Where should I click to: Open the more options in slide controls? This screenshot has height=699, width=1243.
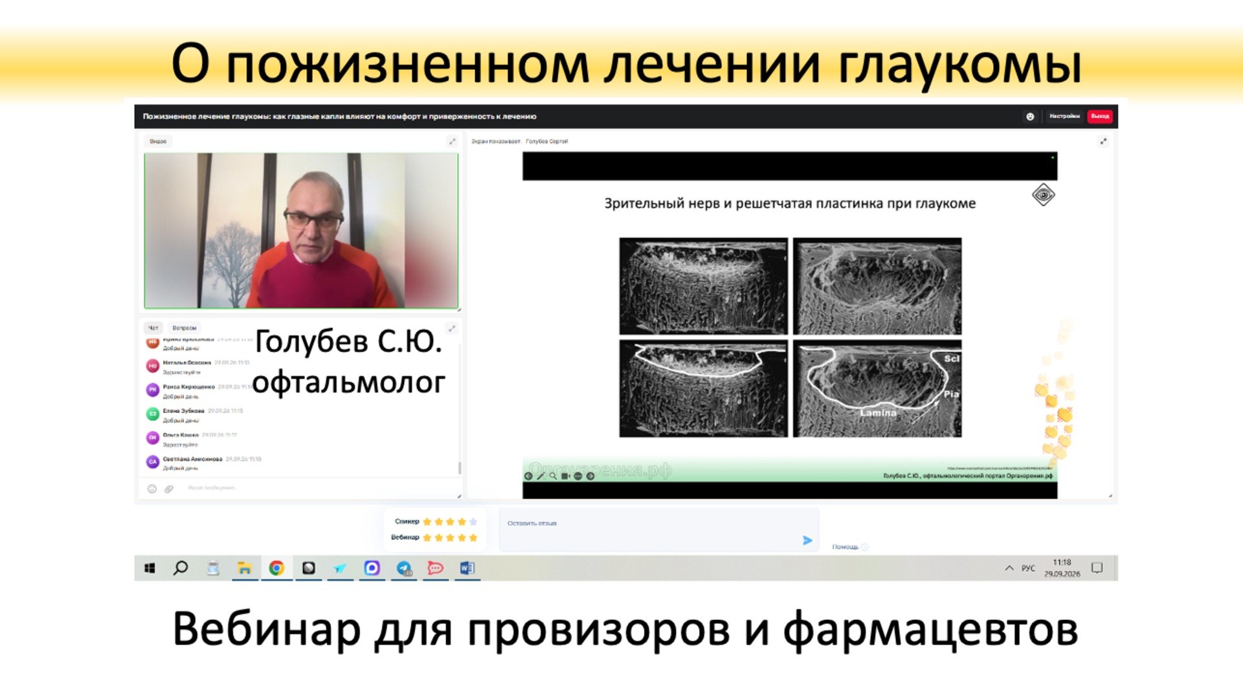tap(577, 476)
